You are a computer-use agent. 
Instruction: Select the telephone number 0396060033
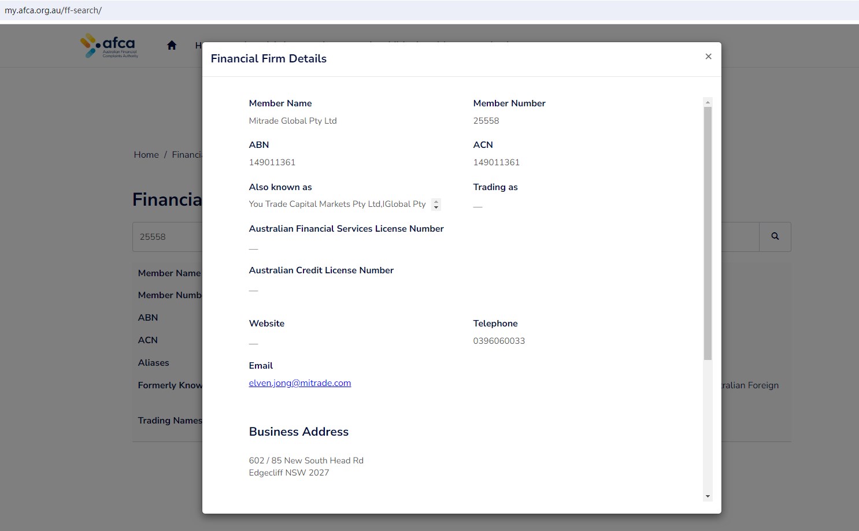click(x=499, y=341)
